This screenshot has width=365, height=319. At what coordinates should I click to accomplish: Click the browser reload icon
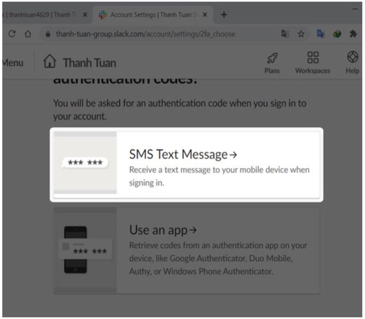point(12,34)
